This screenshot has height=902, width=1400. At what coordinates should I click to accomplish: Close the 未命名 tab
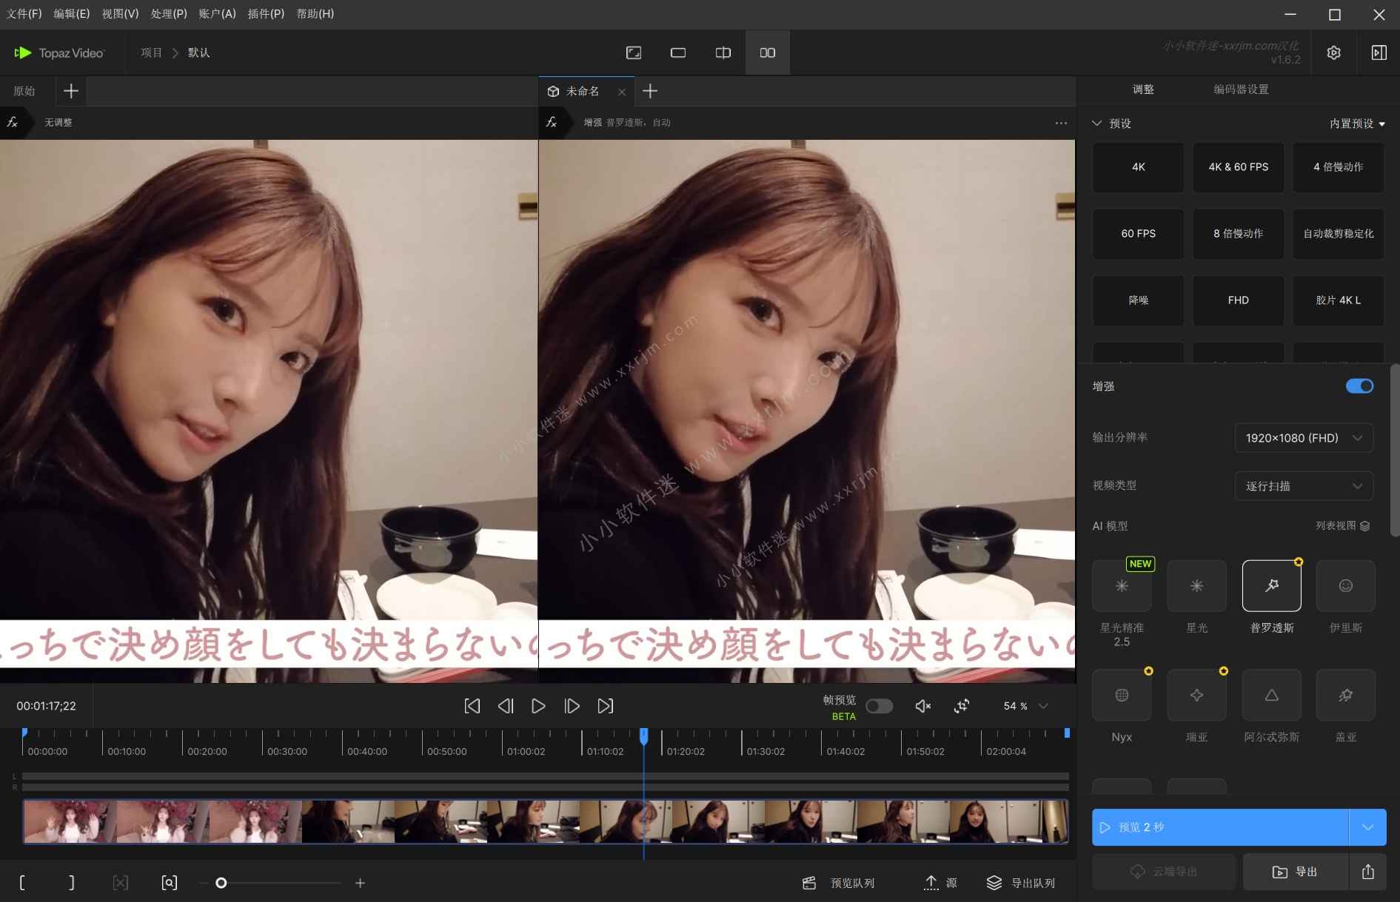pos(622,92)
